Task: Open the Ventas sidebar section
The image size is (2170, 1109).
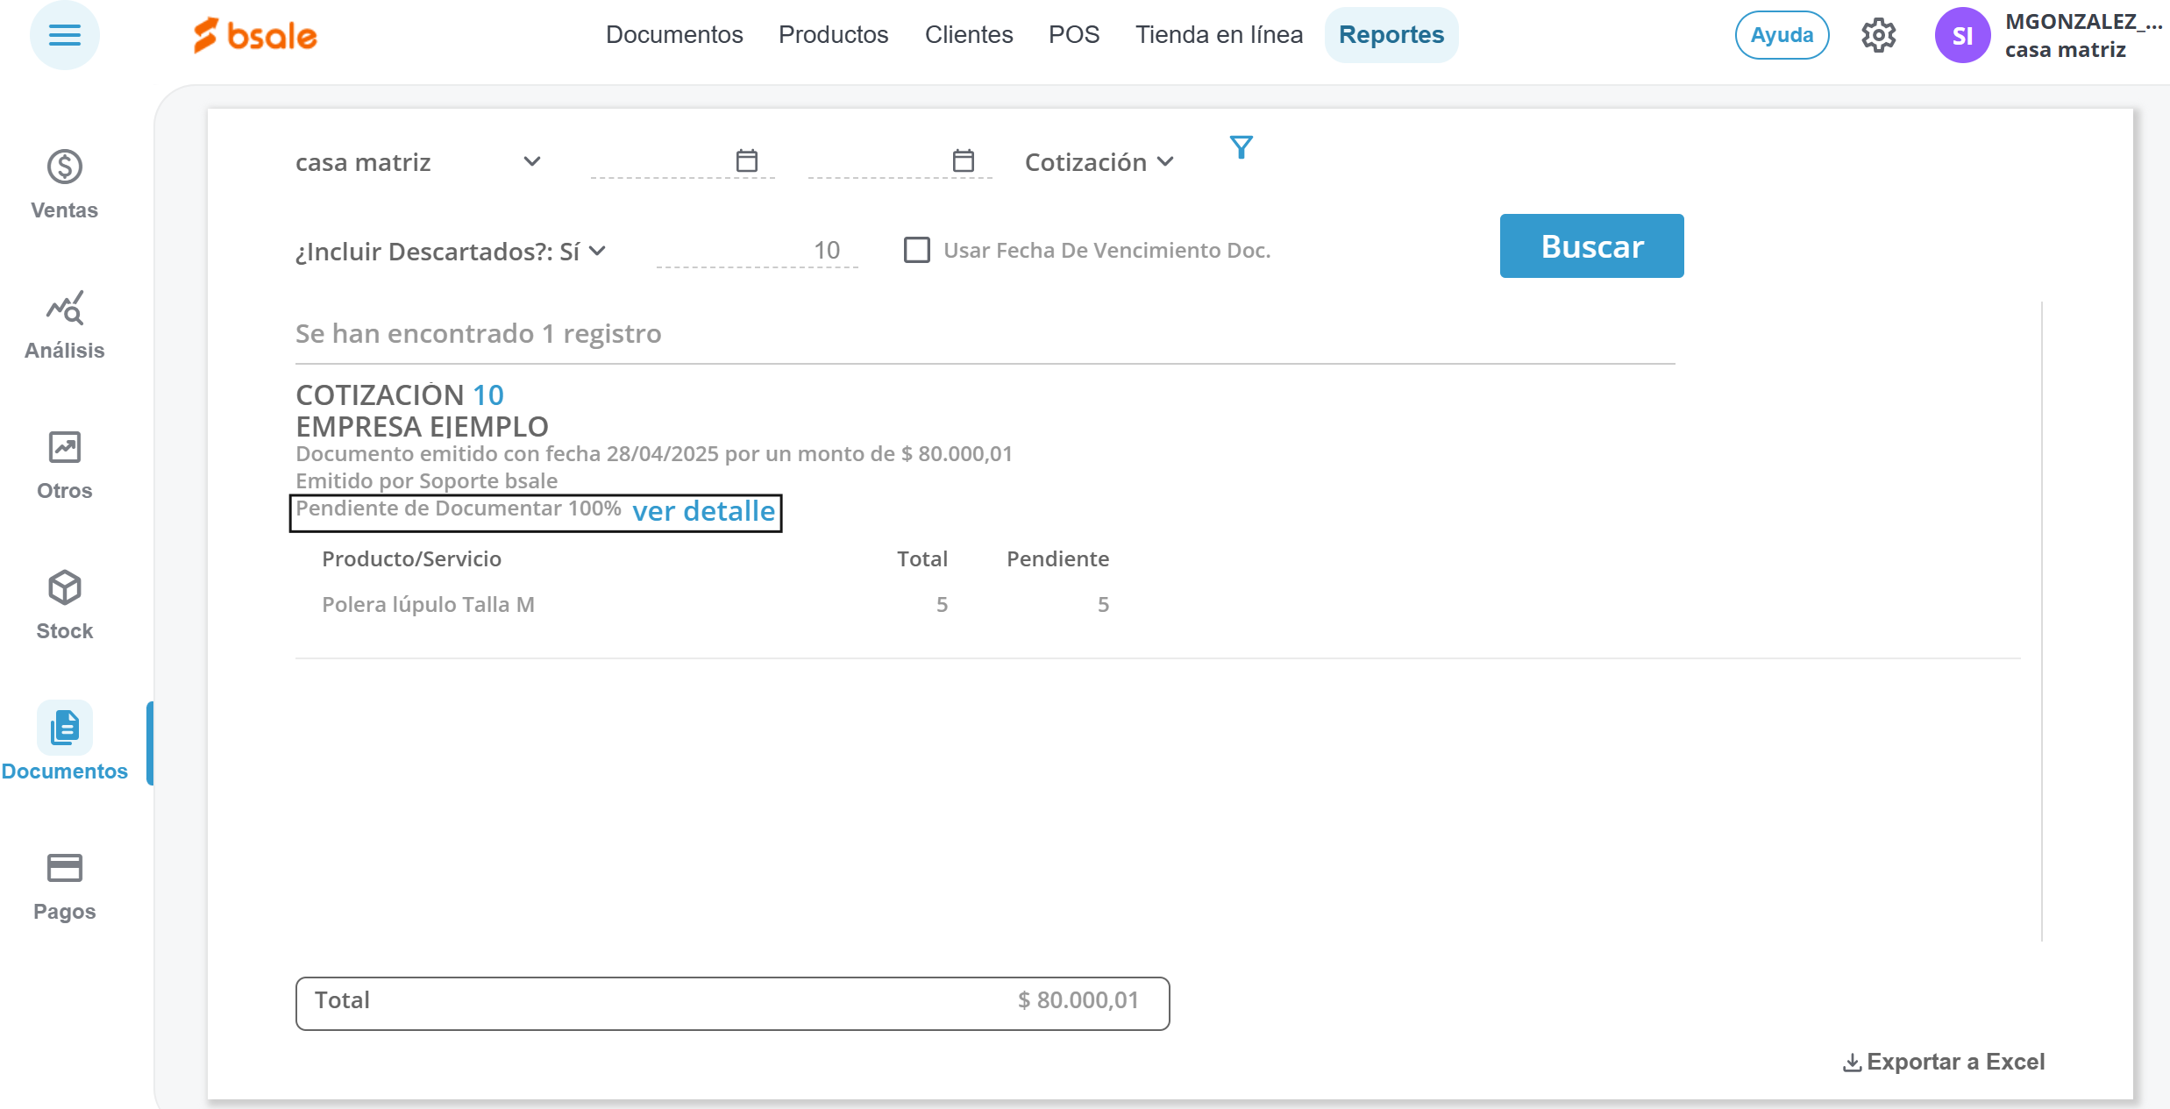Action: point(64,184)
